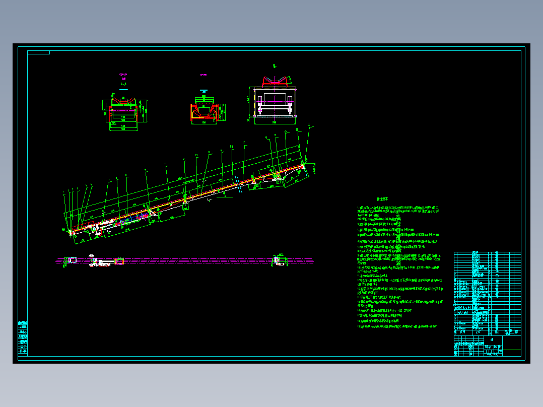The image size is (543, 407).
Task: Select the A-A cross-section view drawing
Action: click(124, 111)
